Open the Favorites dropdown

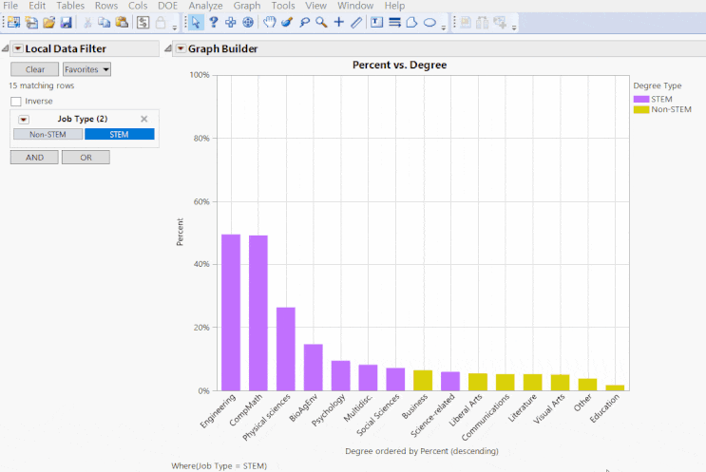86,69
